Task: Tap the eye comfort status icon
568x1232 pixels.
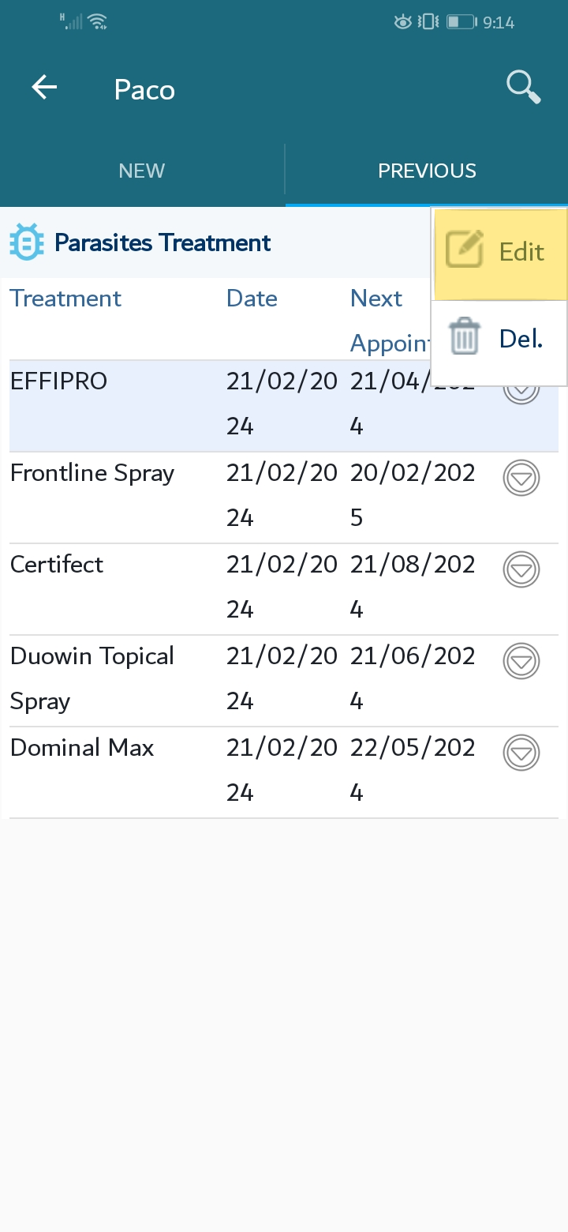Action: point(403,22)
